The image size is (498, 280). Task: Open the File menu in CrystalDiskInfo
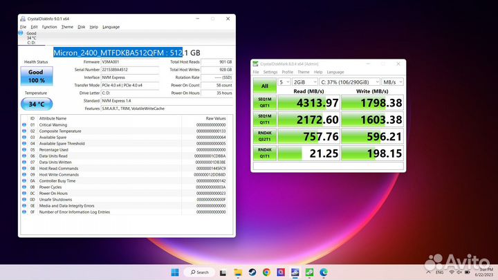coord(24,27)
